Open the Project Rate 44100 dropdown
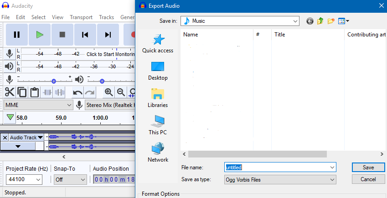The width and height of the screenshot is (387, 198). coord(24,179)
